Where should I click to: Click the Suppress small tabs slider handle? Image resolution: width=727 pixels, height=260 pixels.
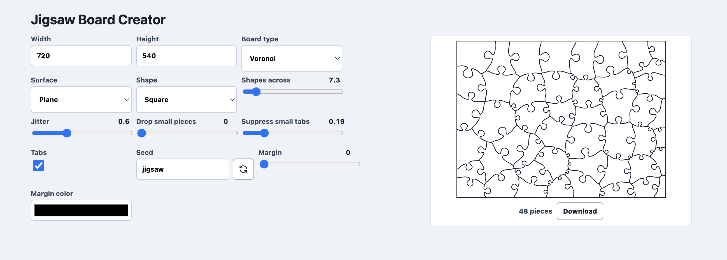[264, 133]
